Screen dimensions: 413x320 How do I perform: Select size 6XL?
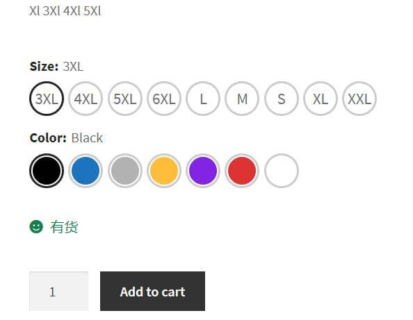coord(164,99)
